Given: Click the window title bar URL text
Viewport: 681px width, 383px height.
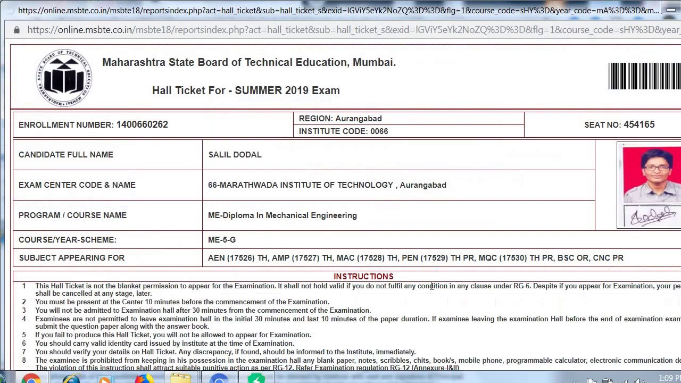Looking at the screenshot, I should coord(338,10).
